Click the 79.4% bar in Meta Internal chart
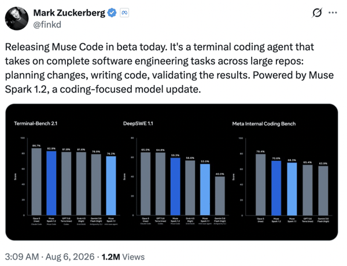347x266 pixels. tap(260, 184)
